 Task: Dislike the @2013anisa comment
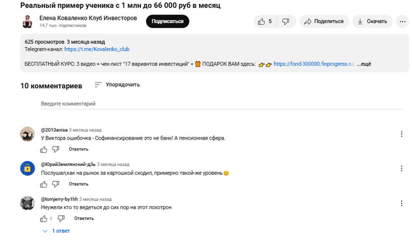tap(55, 150)
